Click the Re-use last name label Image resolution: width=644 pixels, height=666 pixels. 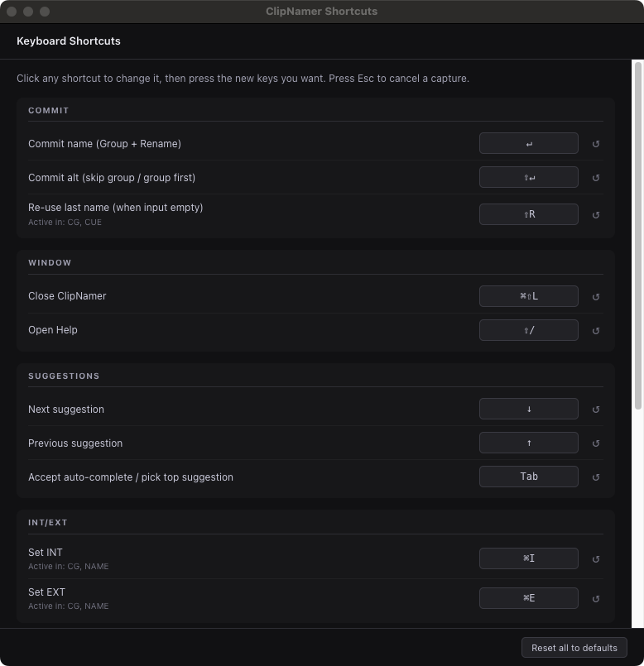pos(116,208)
